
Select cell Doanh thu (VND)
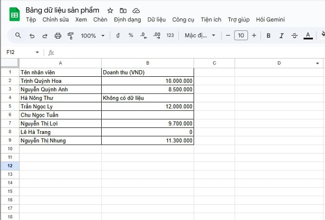click(x=148, y=73)
